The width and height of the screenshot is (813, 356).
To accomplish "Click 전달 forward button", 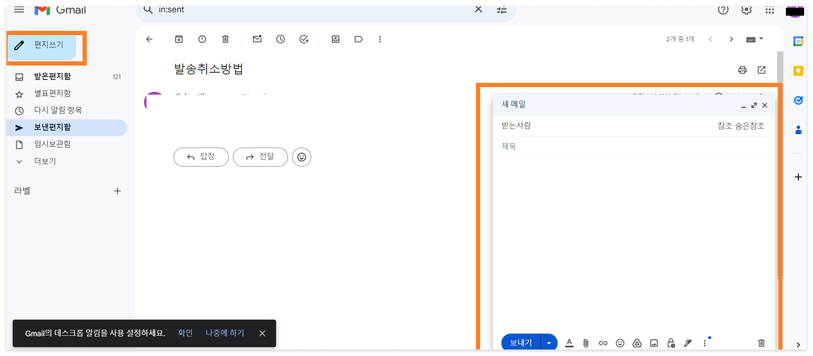I will pos(260,157).
